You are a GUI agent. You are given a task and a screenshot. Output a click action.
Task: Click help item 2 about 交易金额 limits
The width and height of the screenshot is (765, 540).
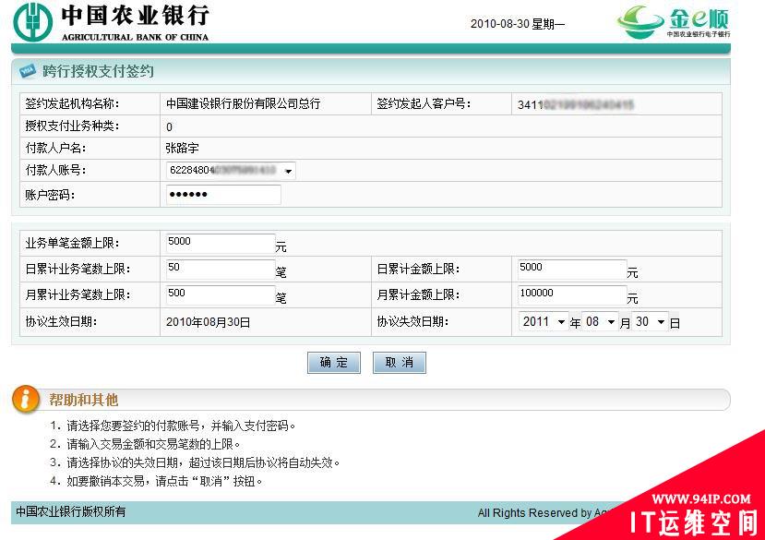click(146, 444)
